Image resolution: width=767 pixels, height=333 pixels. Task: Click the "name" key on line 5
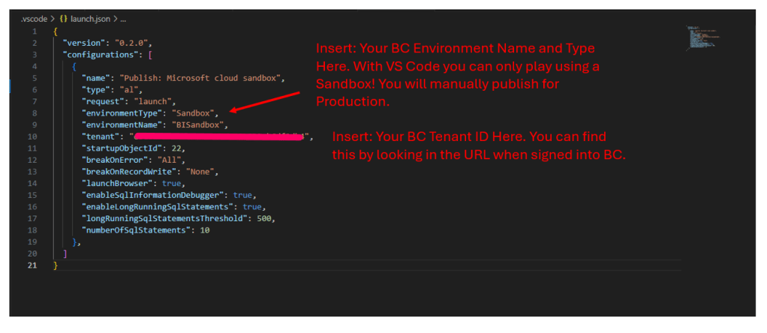click(x=96, y=78)
